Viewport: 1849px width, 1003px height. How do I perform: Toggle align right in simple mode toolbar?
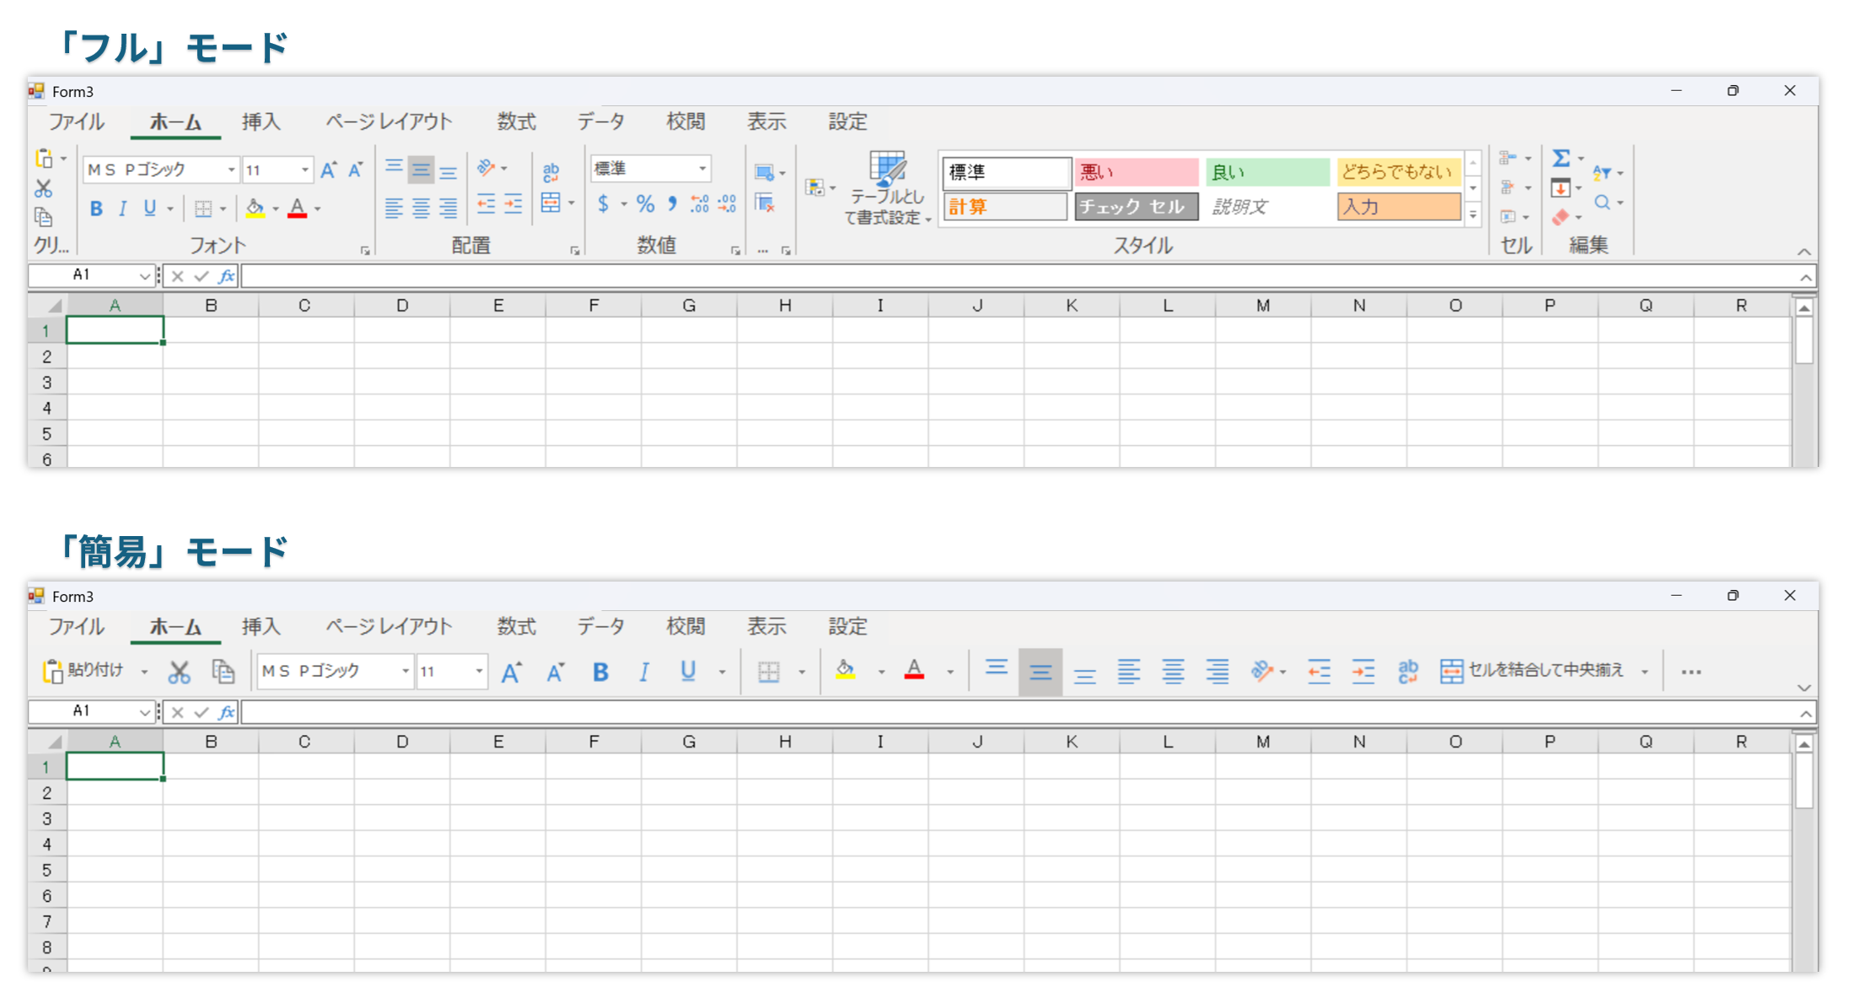coord(1217,672)
